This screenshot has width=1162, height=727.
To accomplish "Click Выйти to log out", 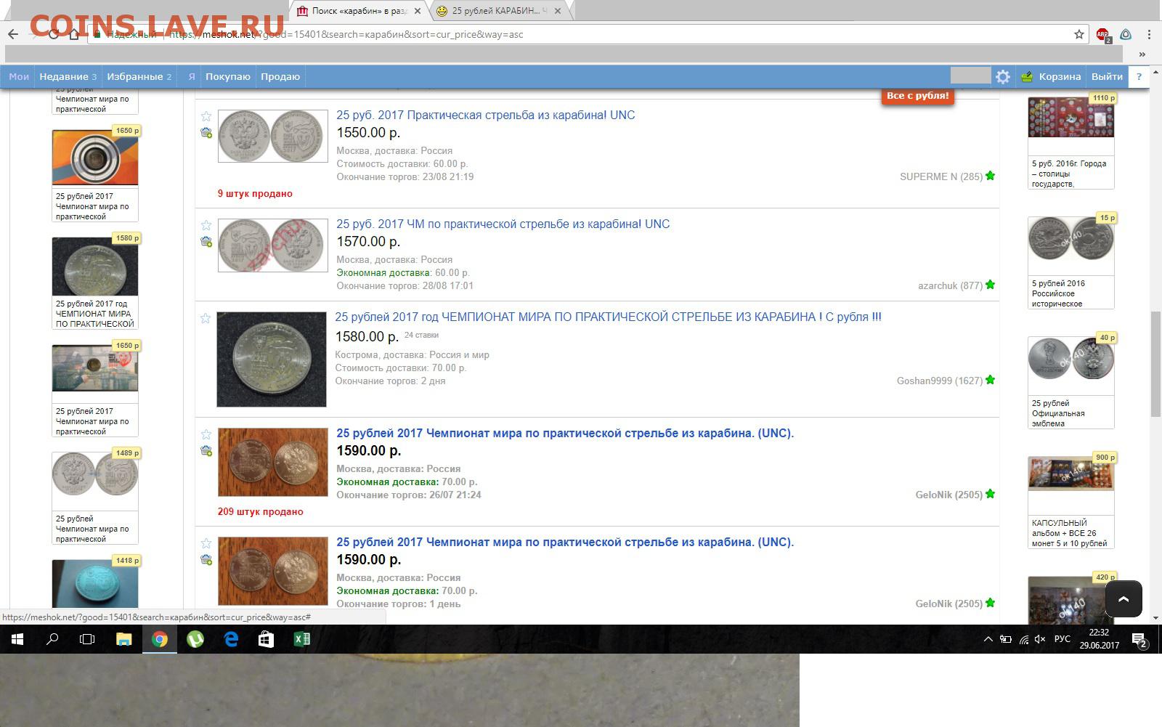I will (x=1107, y=76).
